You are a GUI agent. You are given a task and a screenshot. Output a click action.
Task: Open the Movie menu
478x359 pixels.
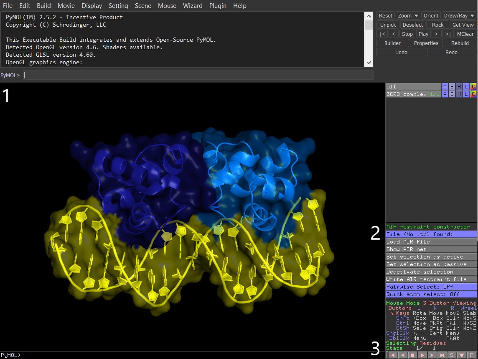tap(66, 6)
